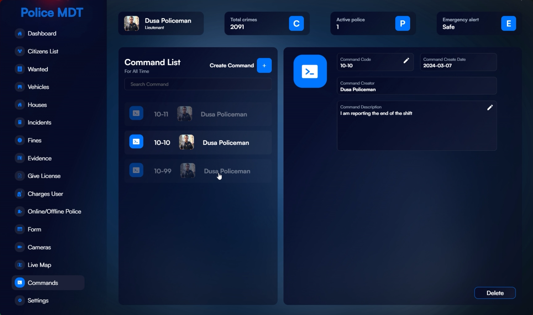Click the Active police P icon
This screenshot has width=533, height=315.
pyautogui.click(x=402, y=24)
